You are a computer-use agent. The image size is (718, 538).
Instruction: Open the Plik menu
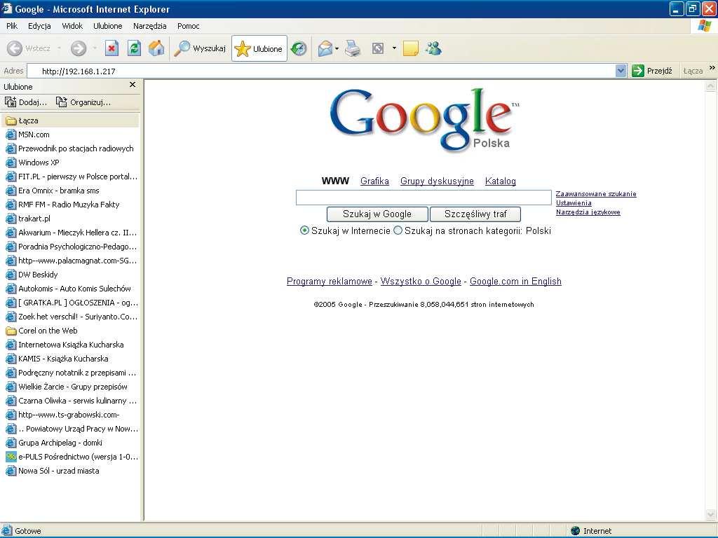(x=12, y=26)
